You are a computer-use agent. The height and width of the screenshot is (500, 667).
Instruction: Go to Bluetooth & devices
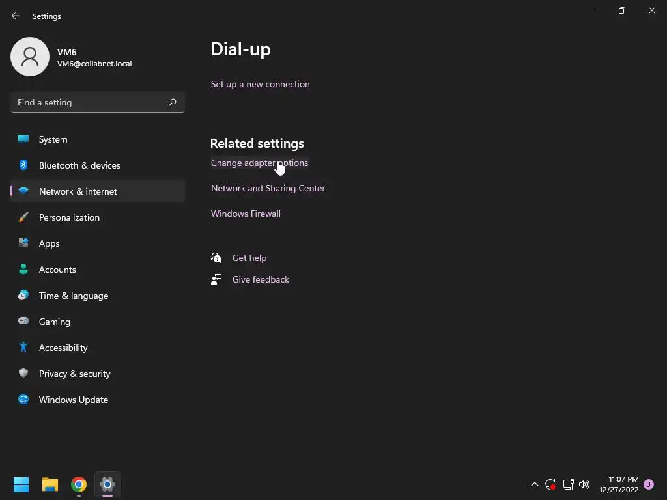click(98, 165)
